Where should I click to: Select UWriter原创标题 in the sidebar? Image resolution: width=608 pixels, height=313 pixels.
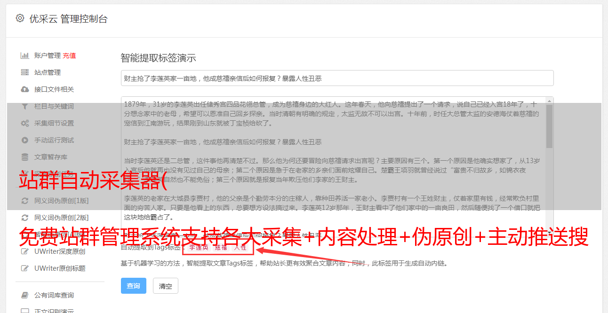[60, 268]
